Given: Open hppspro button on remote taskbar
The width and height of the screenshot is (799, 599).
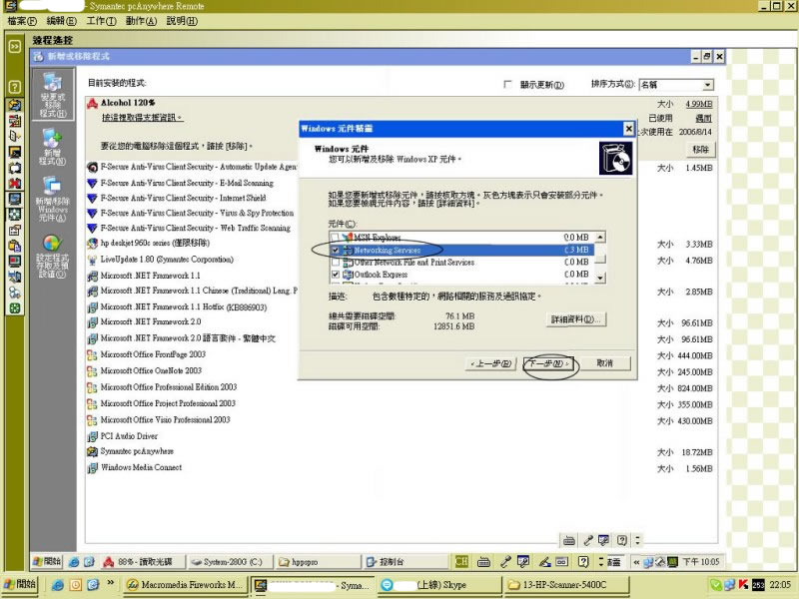Looking at the screenshot, I should tap(317, 562).
